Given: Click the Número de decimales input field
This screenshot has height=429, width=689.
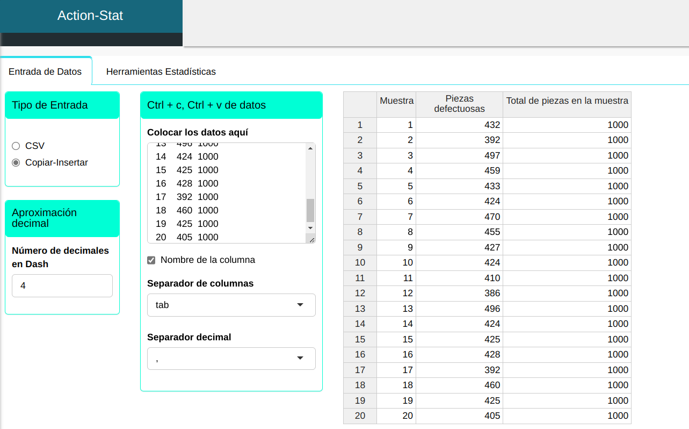Looking at the screenshot, I should coord(62,286).
